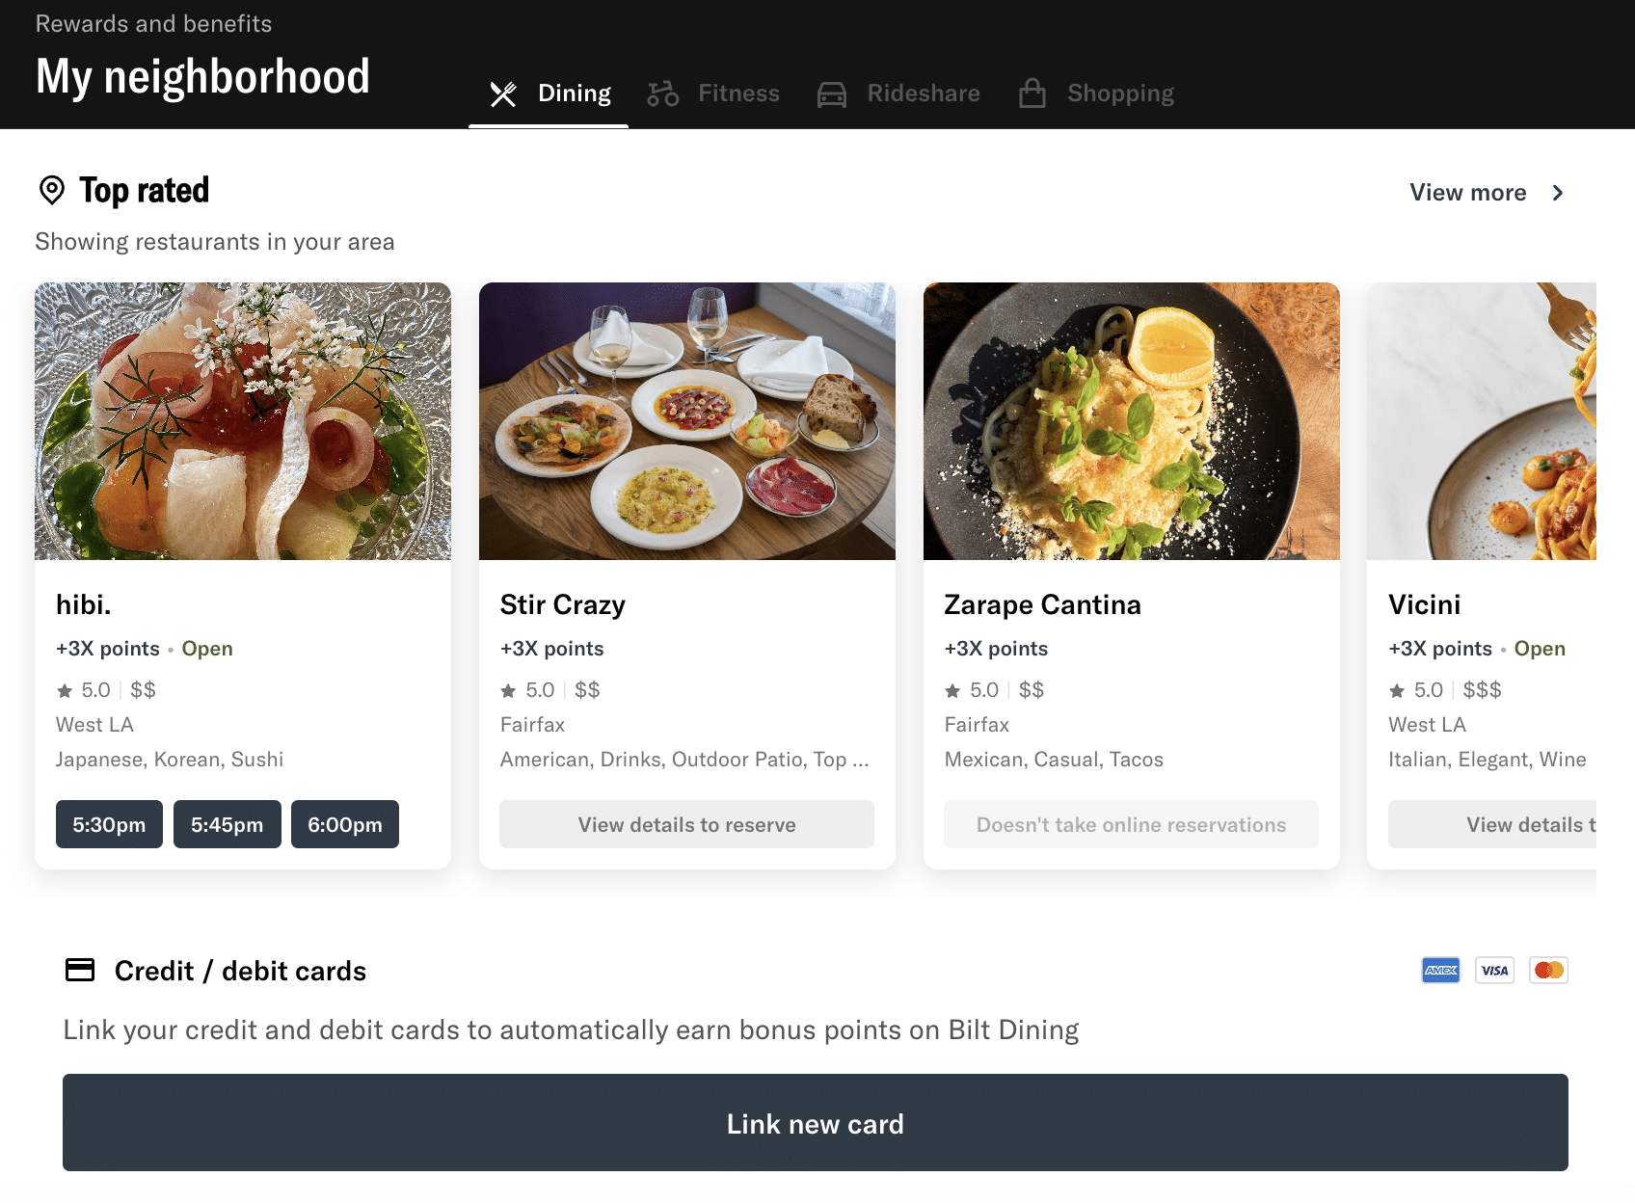The image size is (1635, 1203).
Task: Click the Rideshare car icon
Action: 832,94
